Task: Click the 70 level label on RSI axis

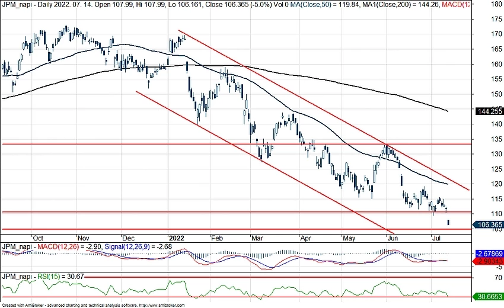Action: pos(499,277)
